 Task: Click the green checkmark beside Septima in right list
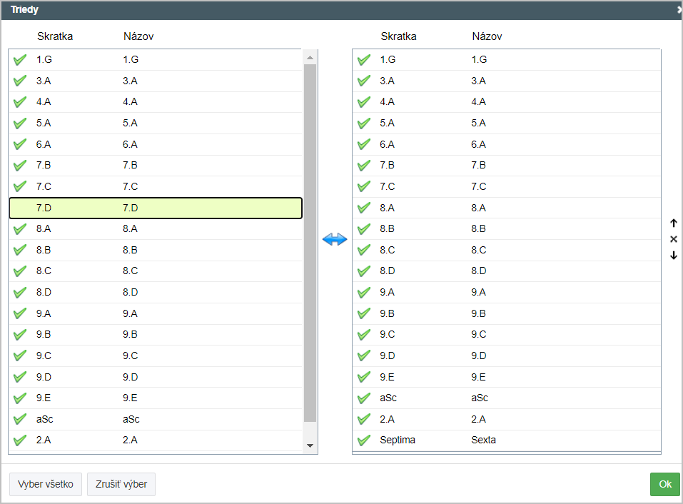click(364, 440)
